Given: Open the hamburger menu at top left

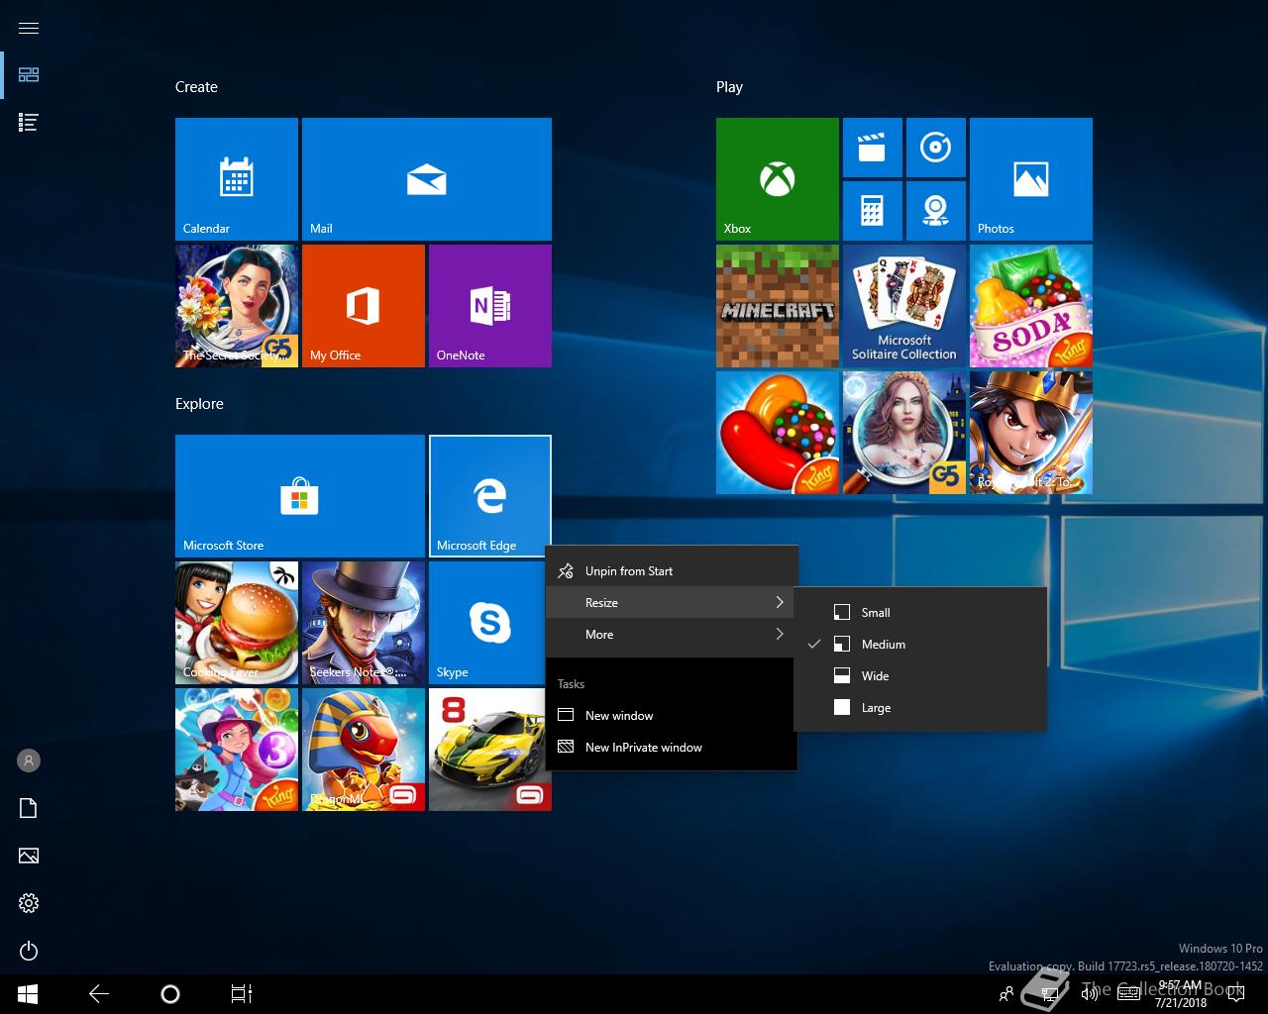Looking at the screenshot, I should [29, 28].
